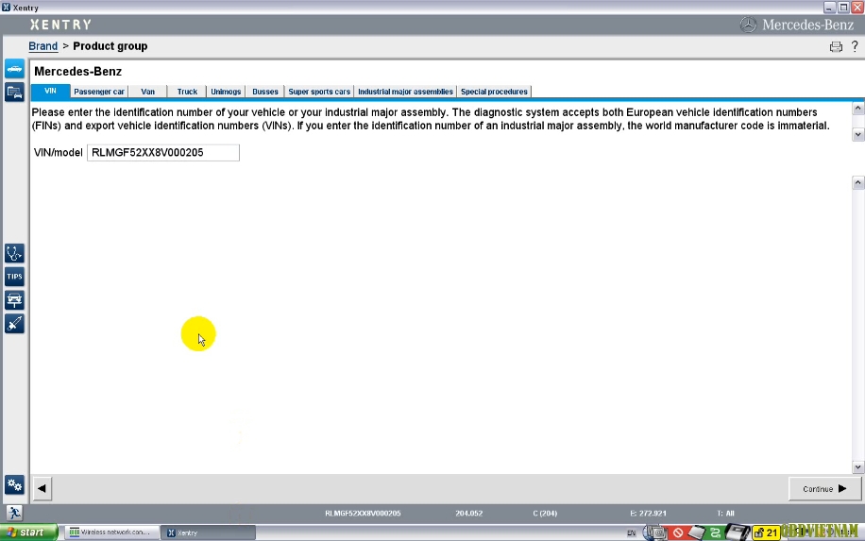Click the diagnostic multiplexer tray icon
This screenshot has width=865, height=541.
[x=737, y=533]
